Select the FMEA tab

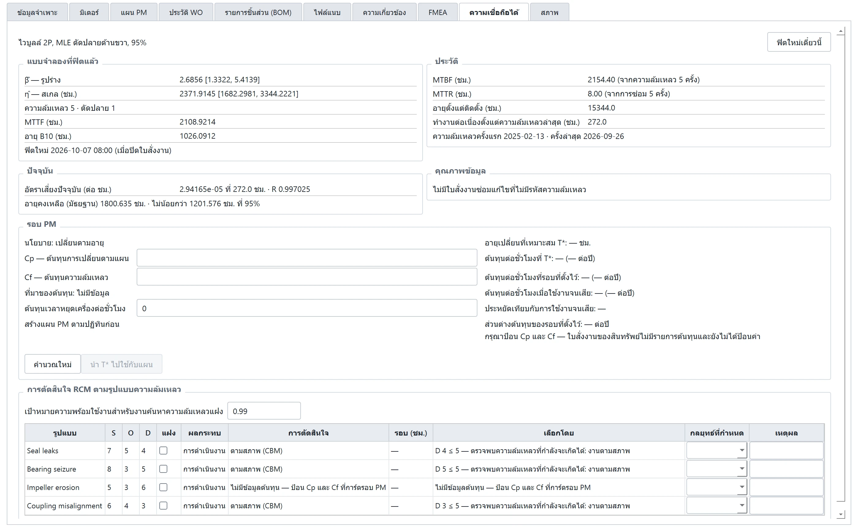pyautogui.click(x=438, y=12)
